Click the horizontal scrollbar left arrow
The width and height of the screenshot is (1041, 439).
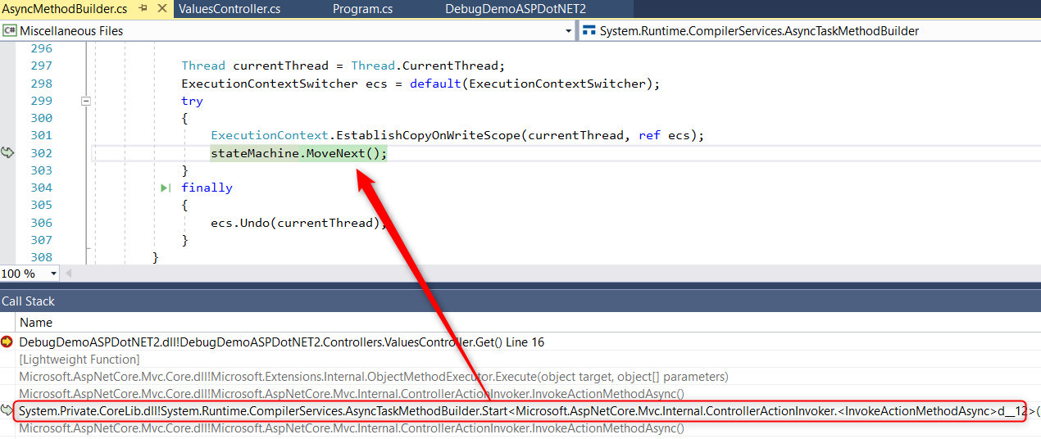click(x=69, y=274)
